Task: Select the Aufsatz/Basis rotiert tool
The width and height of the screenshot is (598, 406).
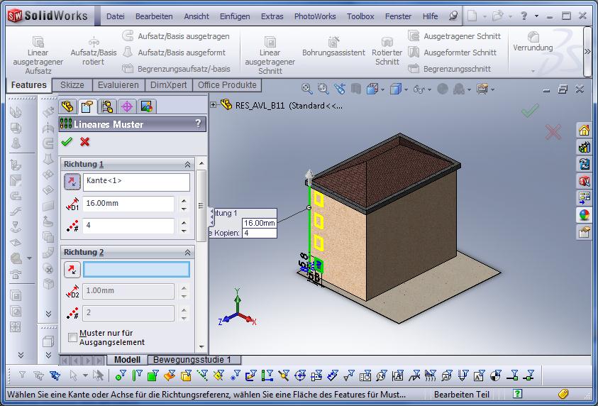Action: coord(93,42)
